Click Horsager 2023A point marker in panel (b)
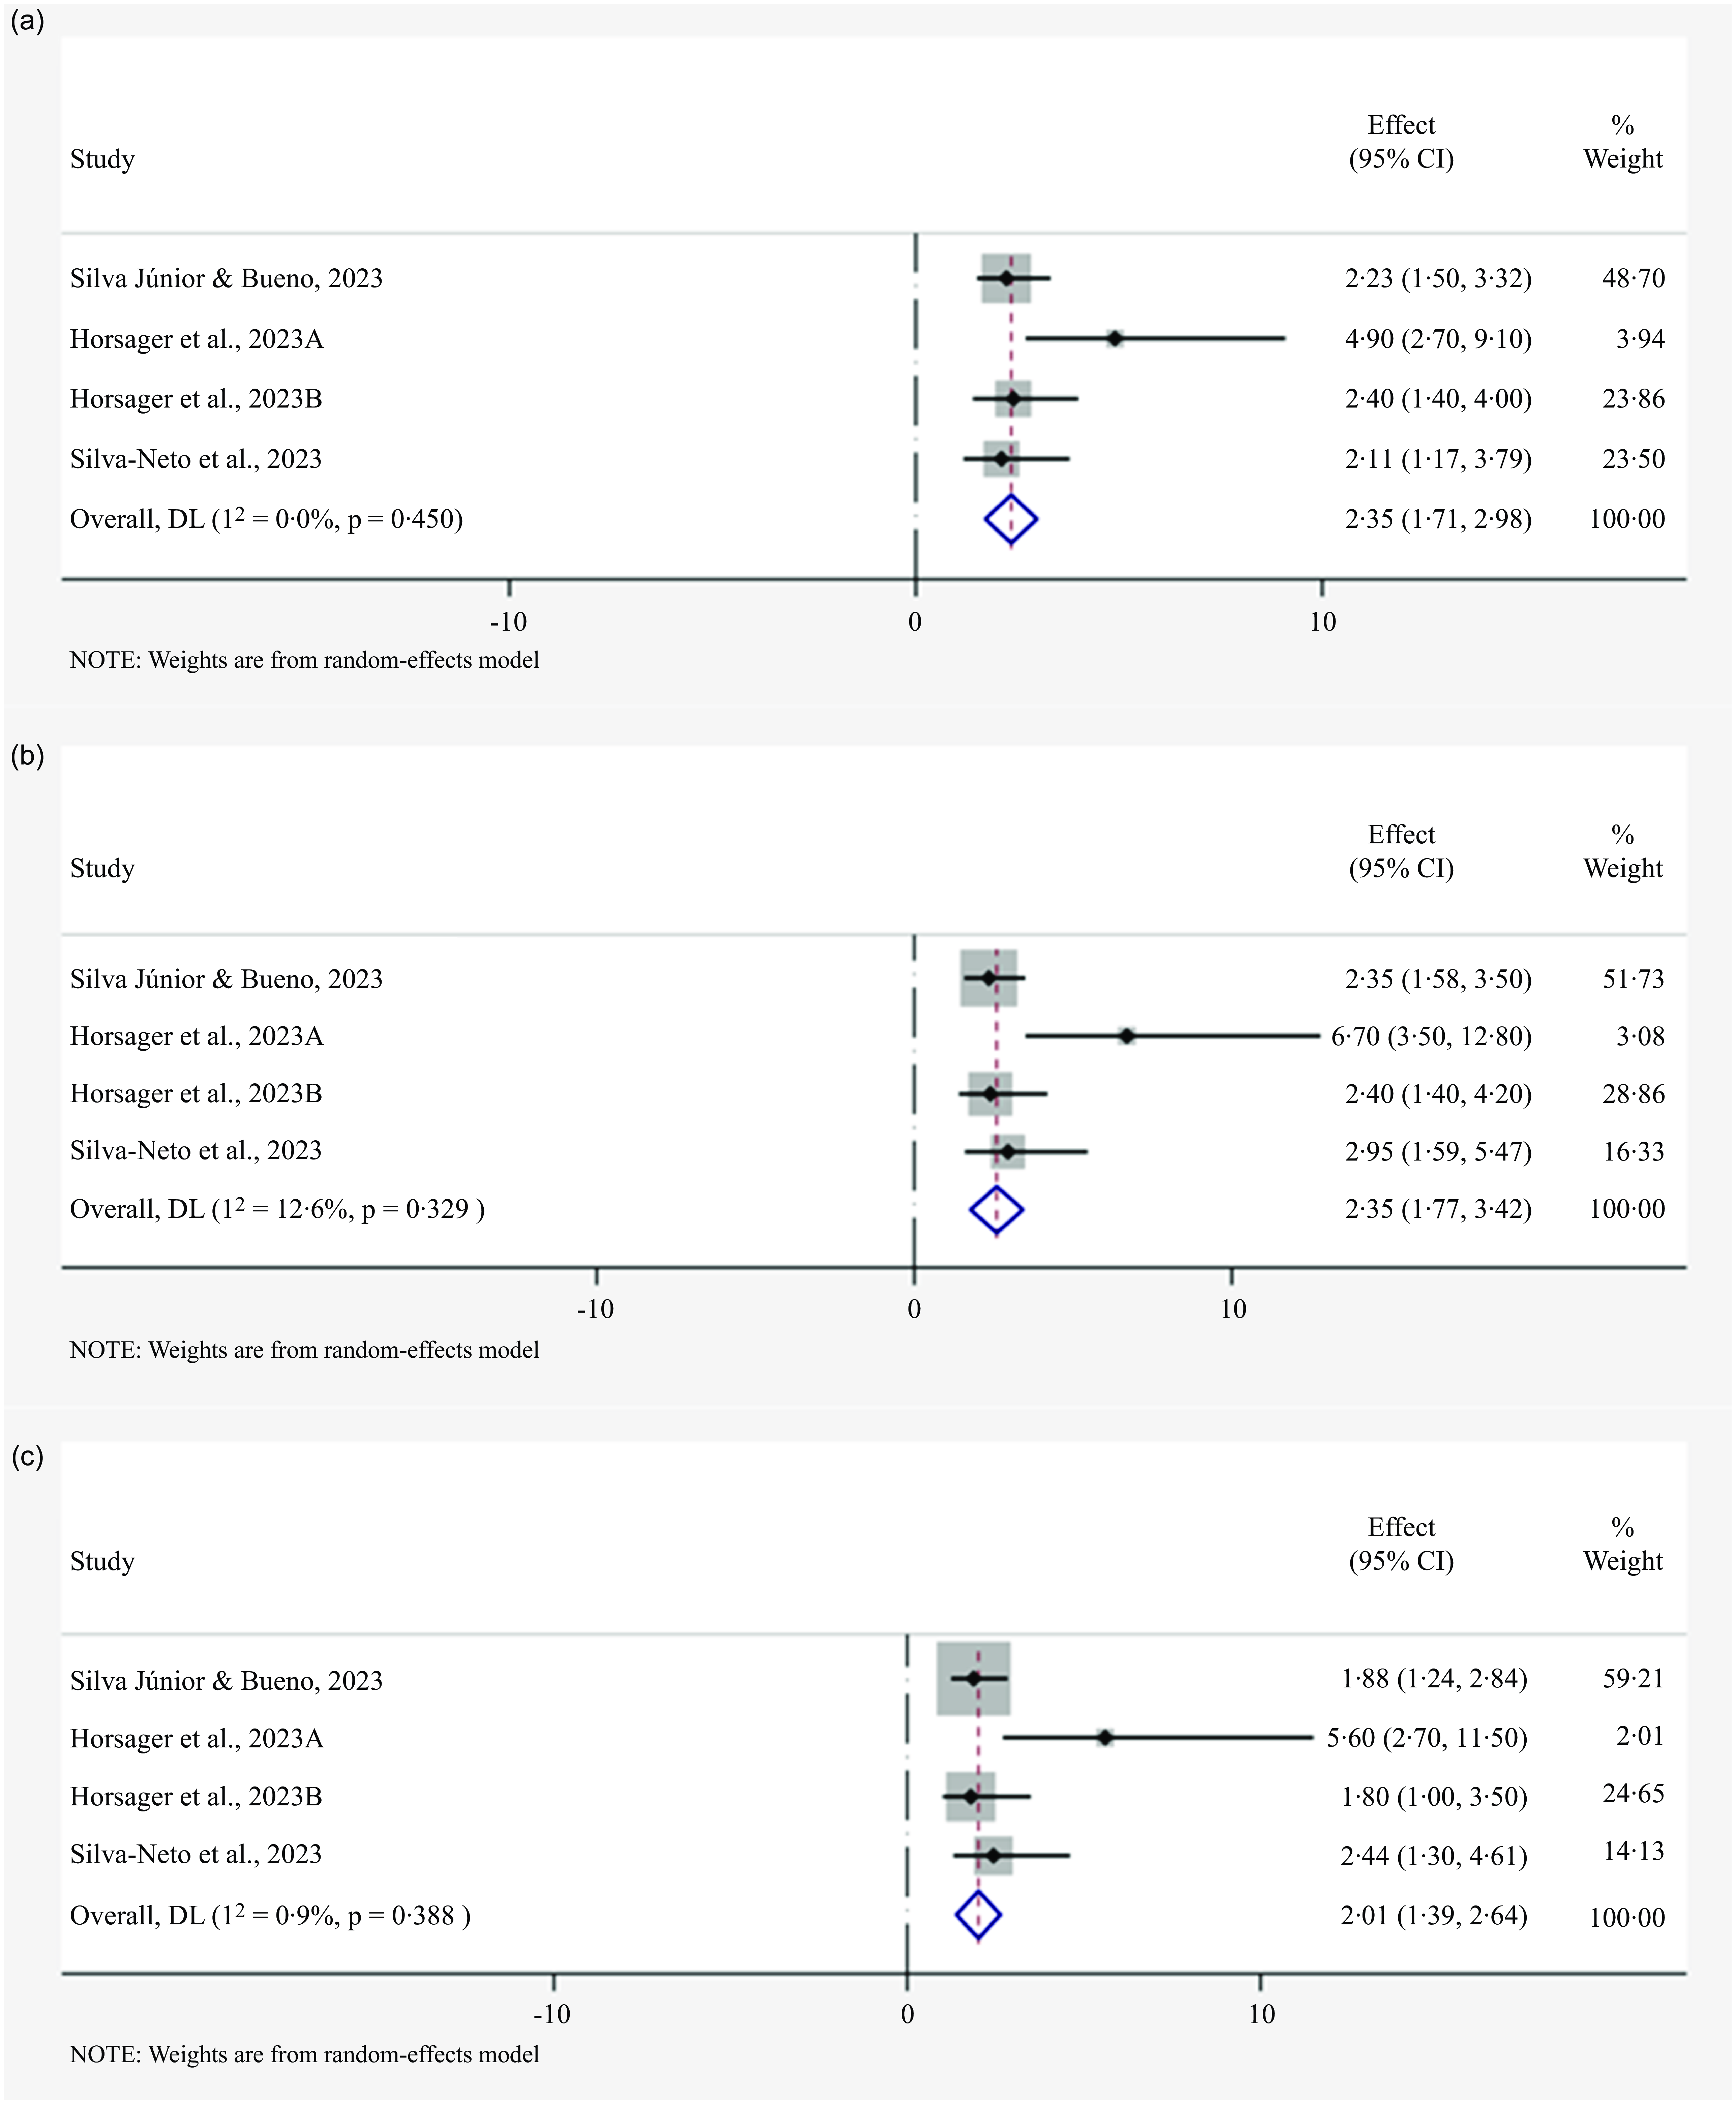The width and height of the screenshot is (1736, 2104). [1127, 1036]
